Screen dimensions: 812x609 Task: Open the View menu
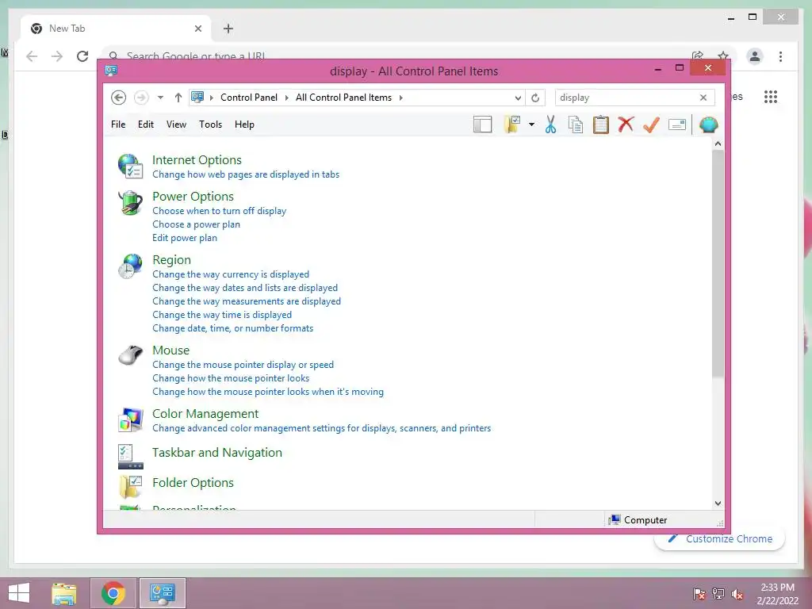coord(176,124)
